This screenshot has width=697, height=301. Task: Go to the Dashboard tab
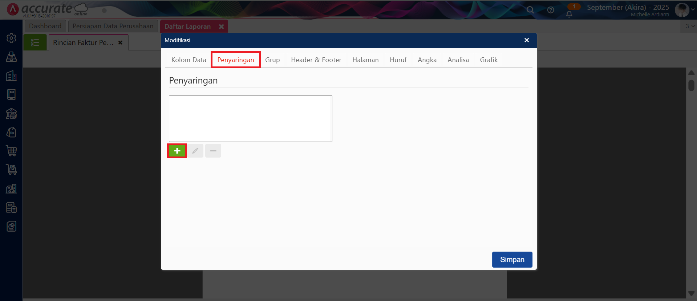click(45, 26)
